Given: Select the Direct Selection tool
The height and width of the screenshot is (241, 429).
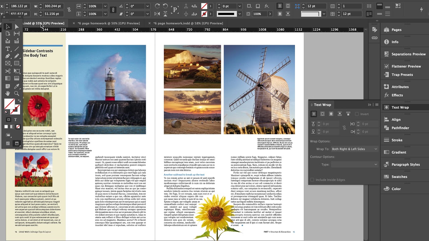Looking at the screenshot, I should [x=16, y=26].
